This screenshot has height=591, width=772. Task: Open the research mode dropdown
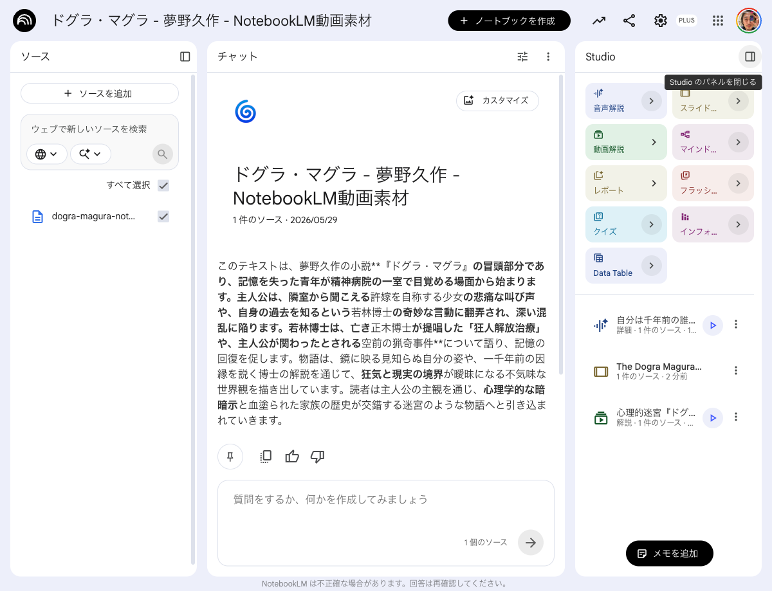(91, 154)
